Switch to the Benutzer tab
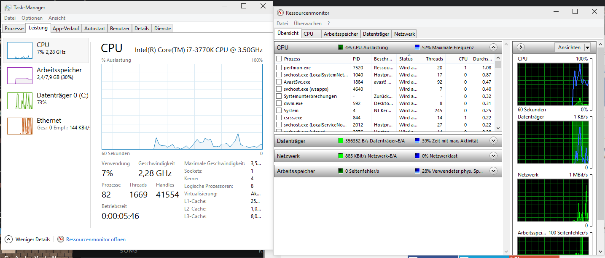 (x=120, y=29)
